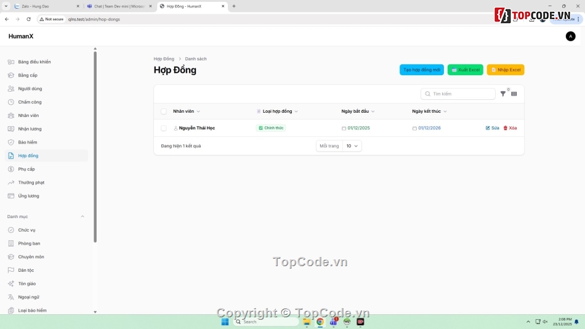Click the Phòng ban building icon

[11, 243]
